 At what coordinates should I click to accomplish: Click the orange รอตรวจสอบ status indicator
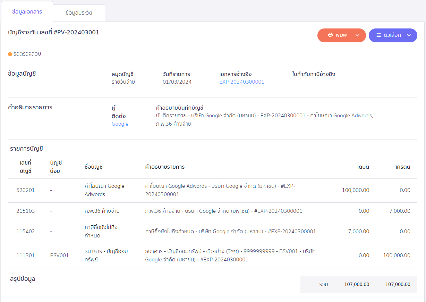[10, 54]
